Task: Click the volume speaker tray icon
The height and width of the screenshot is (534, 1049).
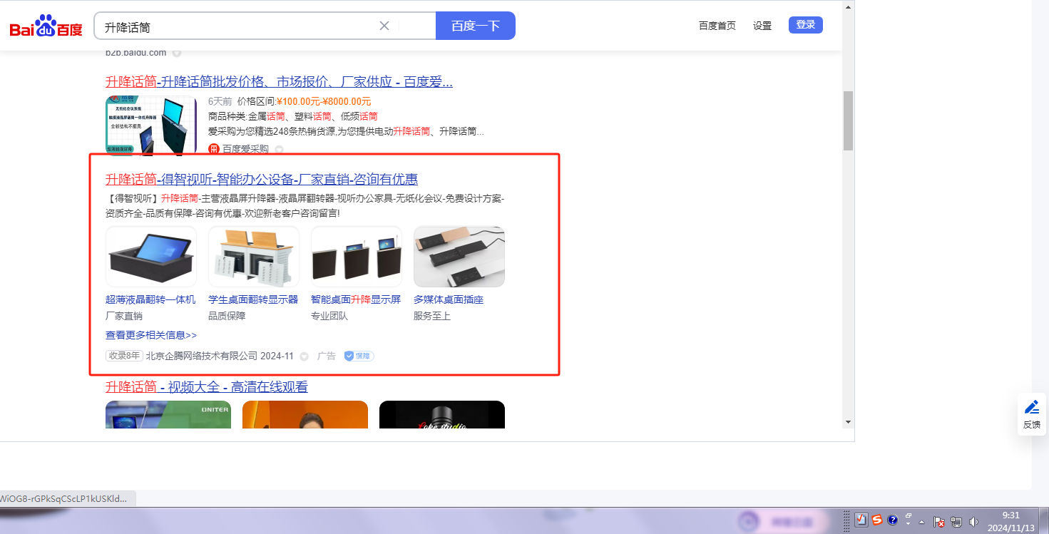Action: pyautogui.click(x=973, y=522)
